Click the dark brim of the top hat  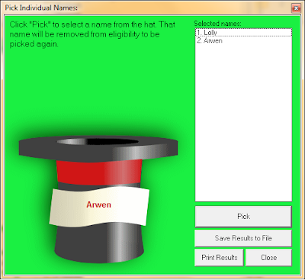point(98,149)
